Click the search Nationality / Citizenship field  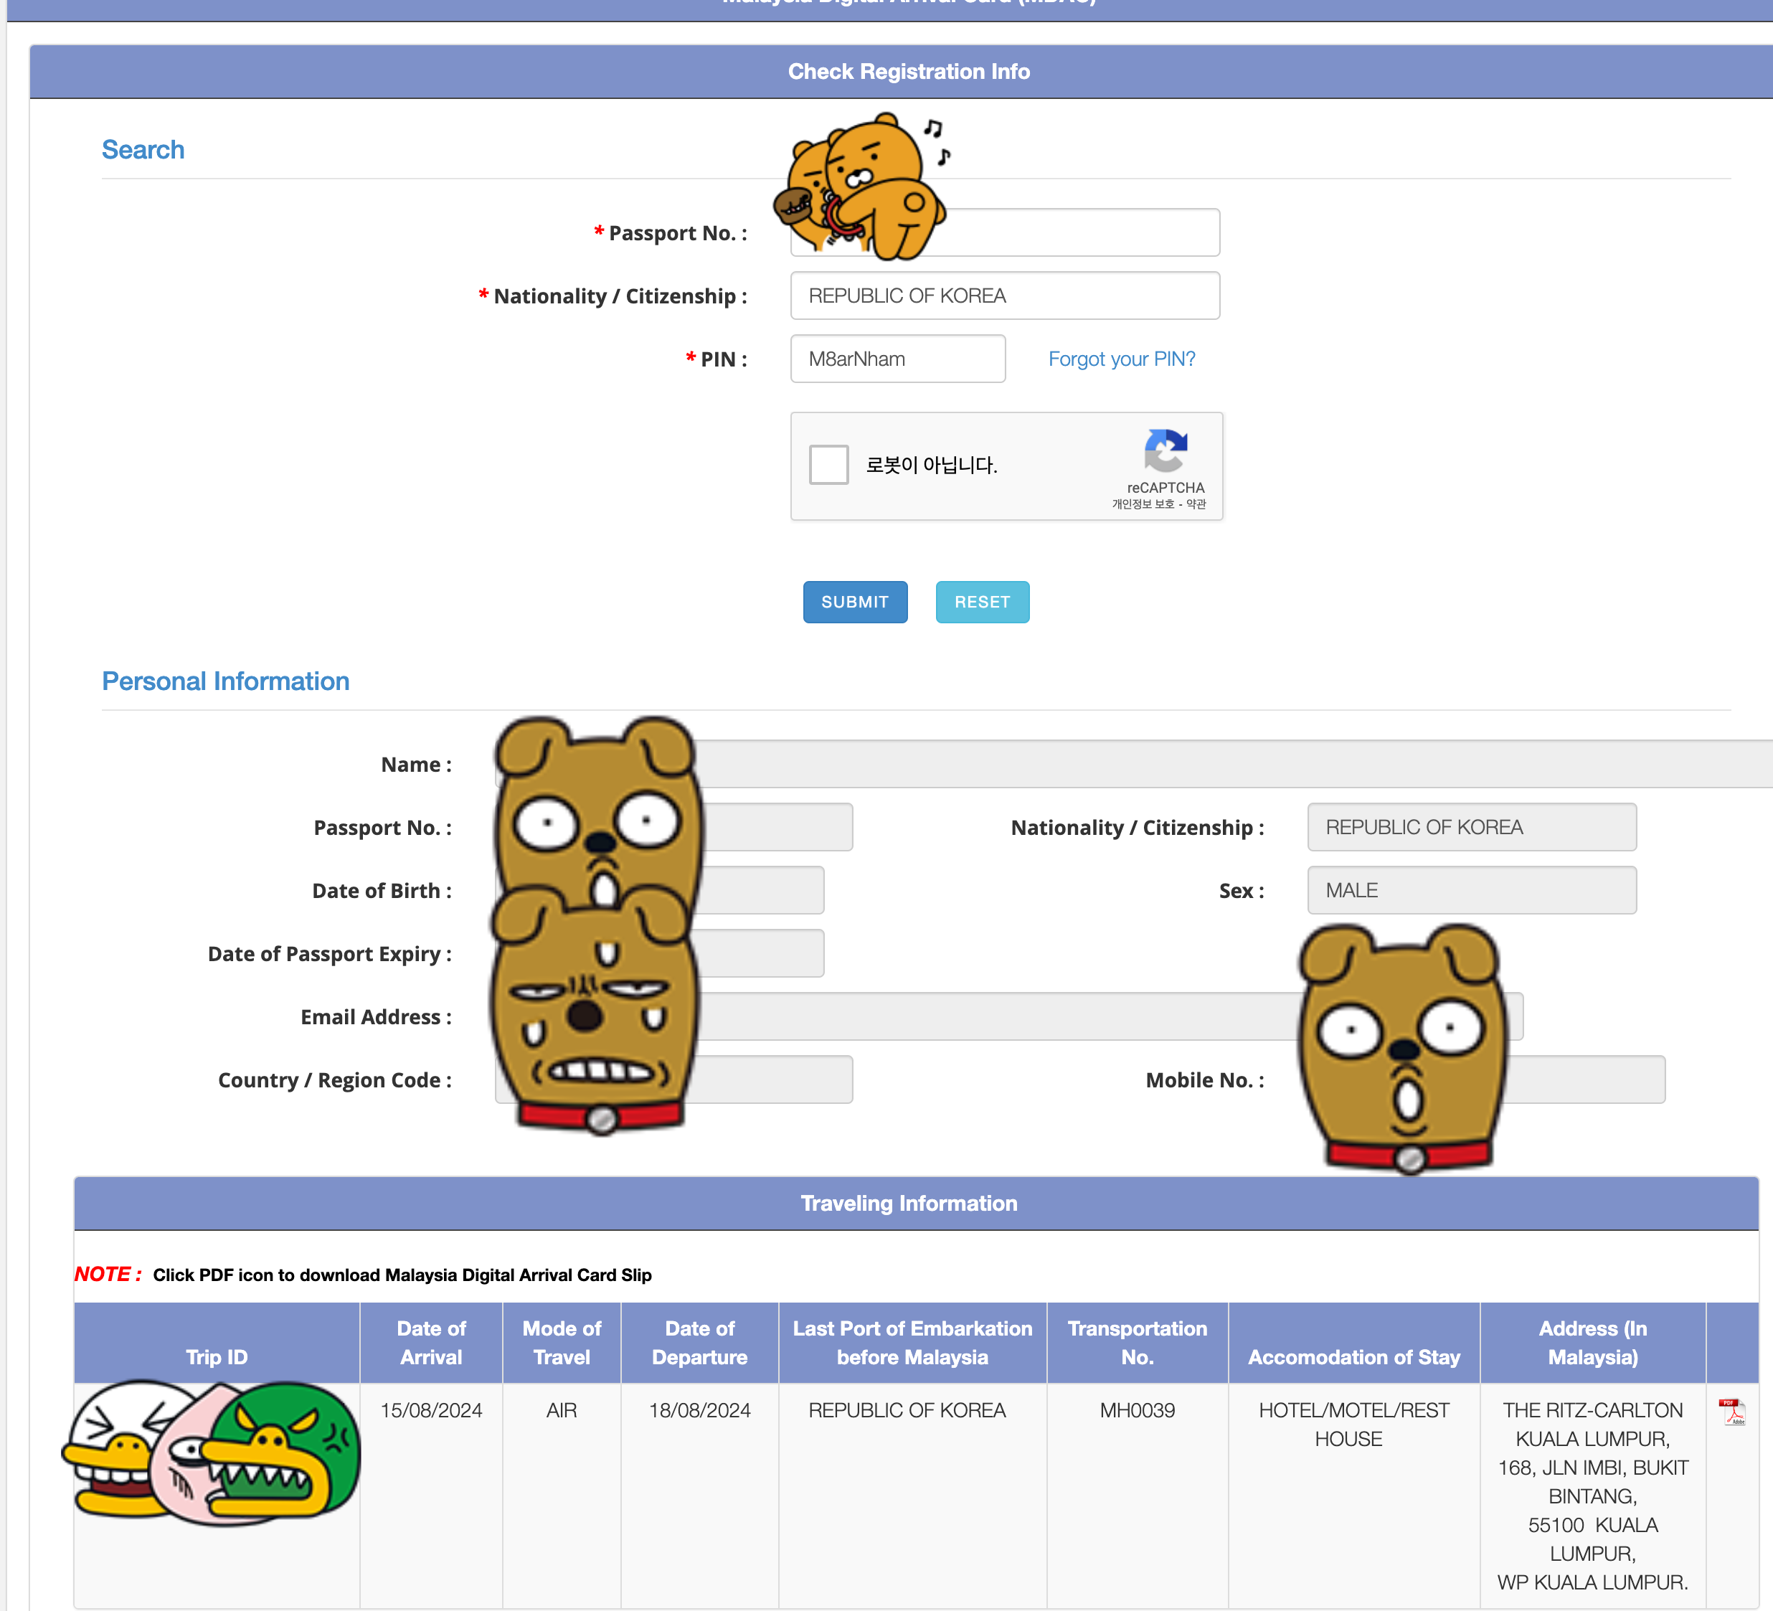(x=1004, y=296)
